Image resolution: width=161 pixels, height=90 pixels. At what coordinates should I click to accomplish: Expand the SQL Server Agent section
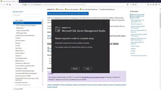20,40
